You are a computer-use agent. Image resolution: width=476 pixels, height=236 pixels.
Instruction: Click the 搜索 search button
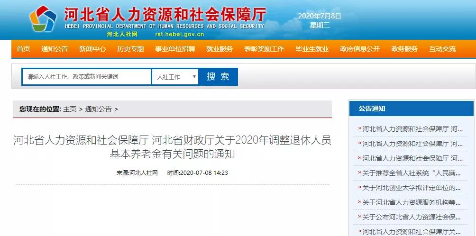coord(218,77)
